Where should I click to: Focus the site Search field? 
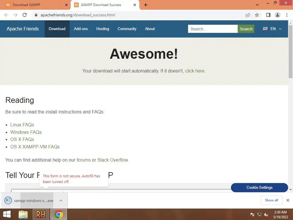click(213, 29)
